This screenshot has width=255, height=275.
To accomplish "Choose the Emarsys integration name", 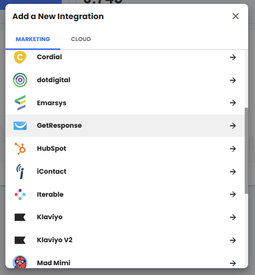I will (51, 103).
